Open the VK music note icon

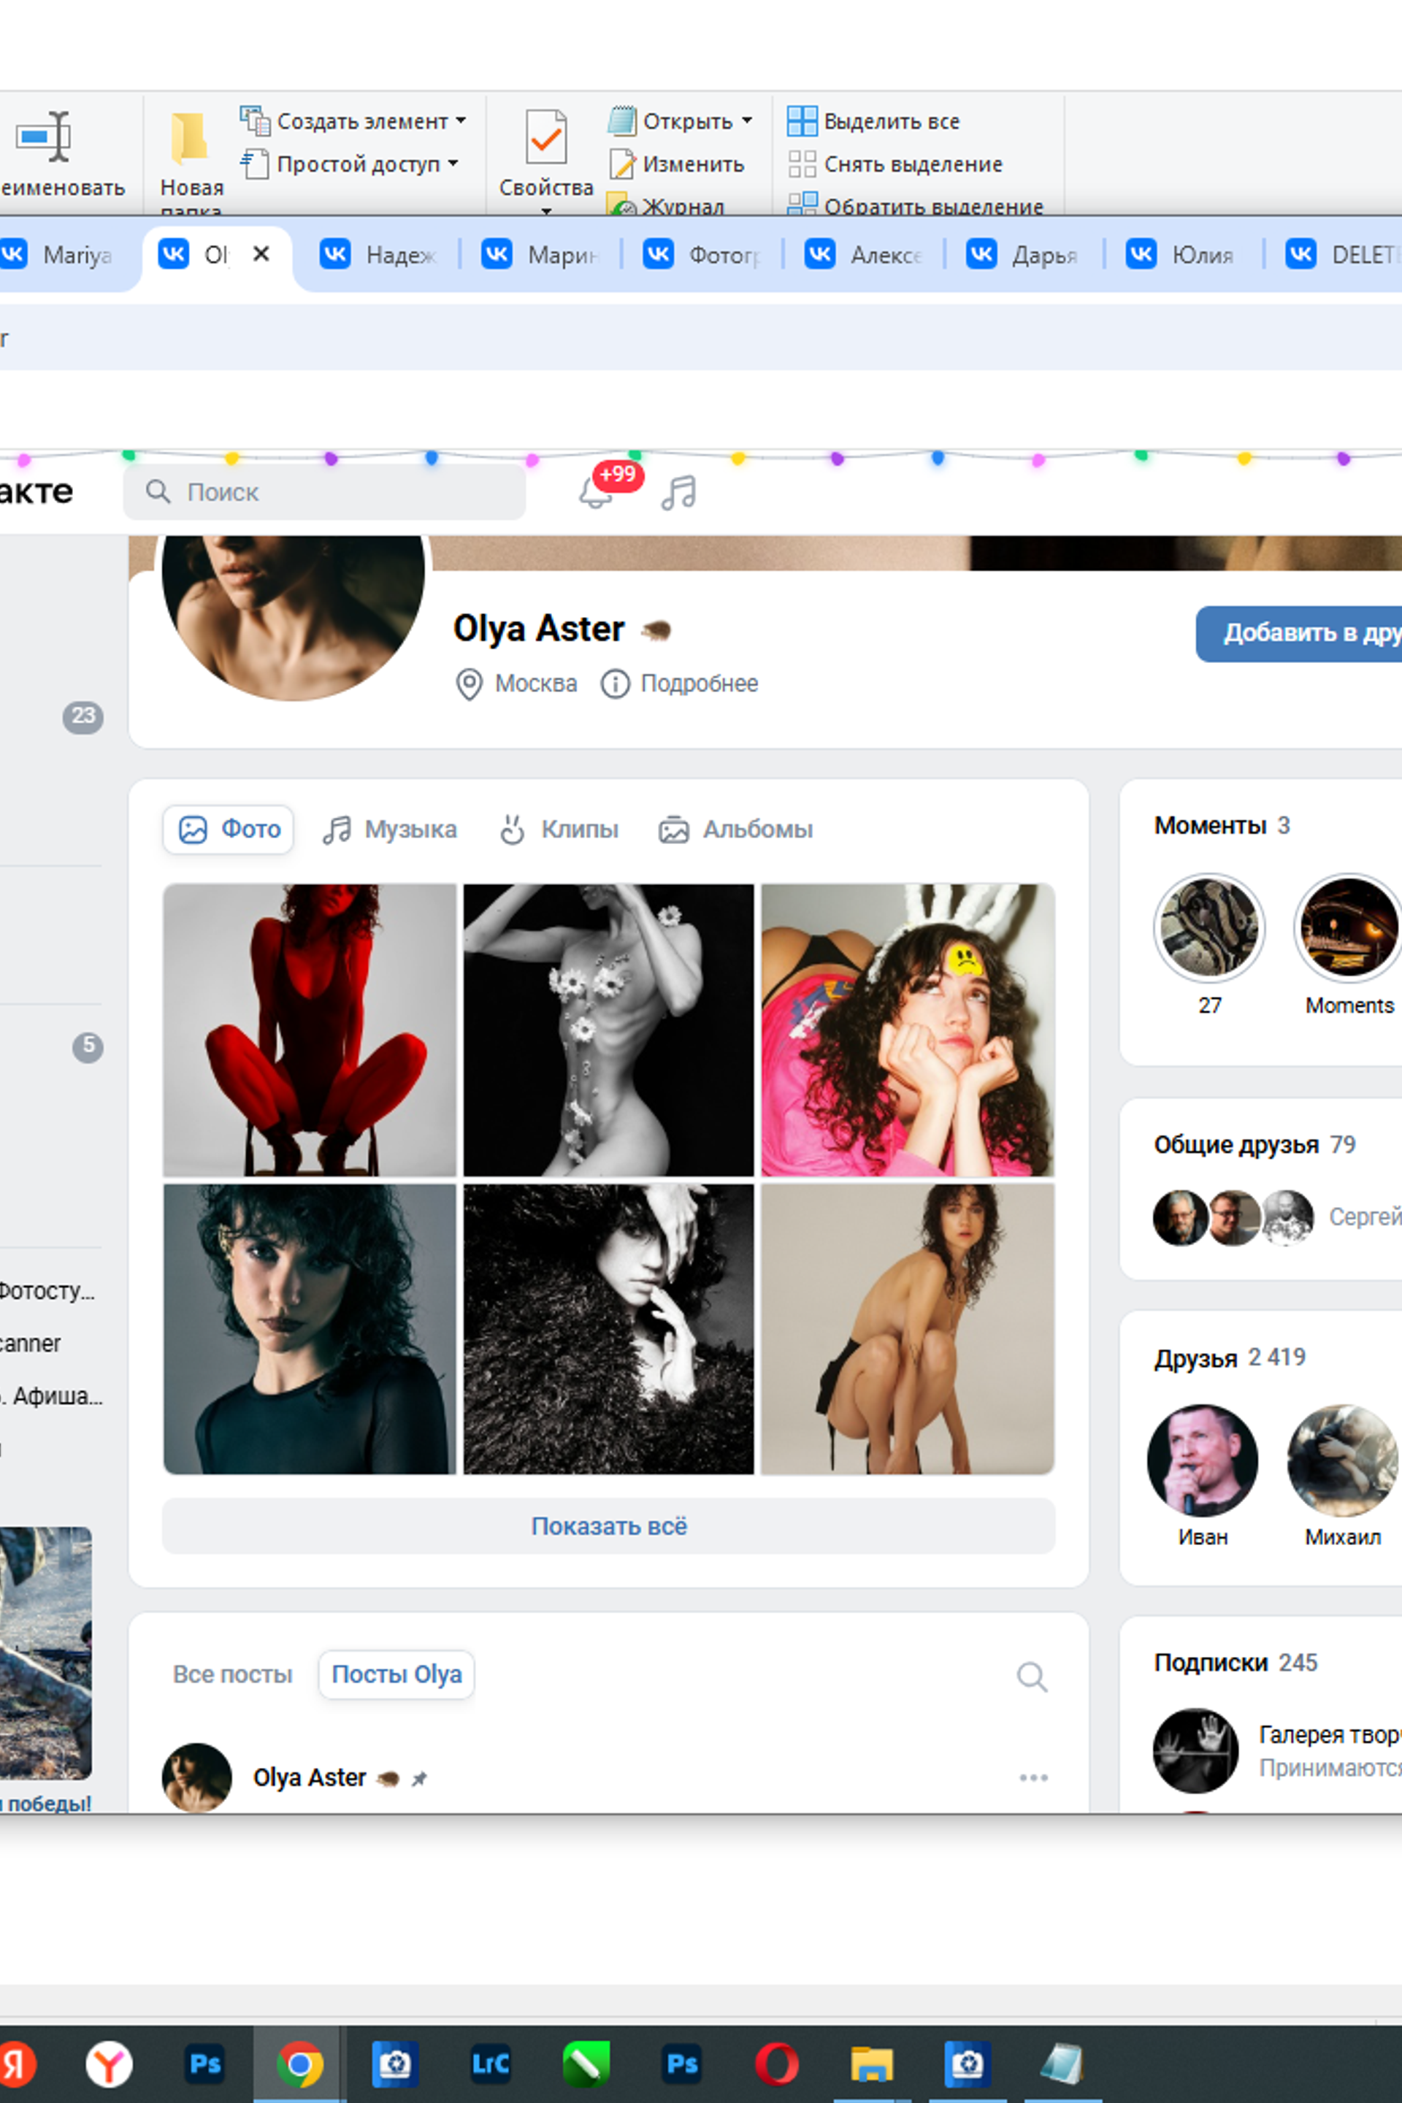(678, 493)
